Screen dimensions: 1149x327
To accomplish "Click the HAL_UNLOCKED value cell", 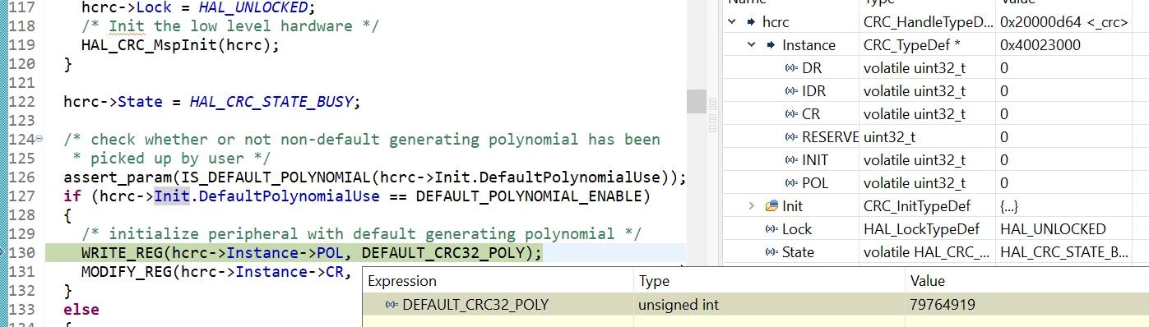I will (x=1053, y=228).
